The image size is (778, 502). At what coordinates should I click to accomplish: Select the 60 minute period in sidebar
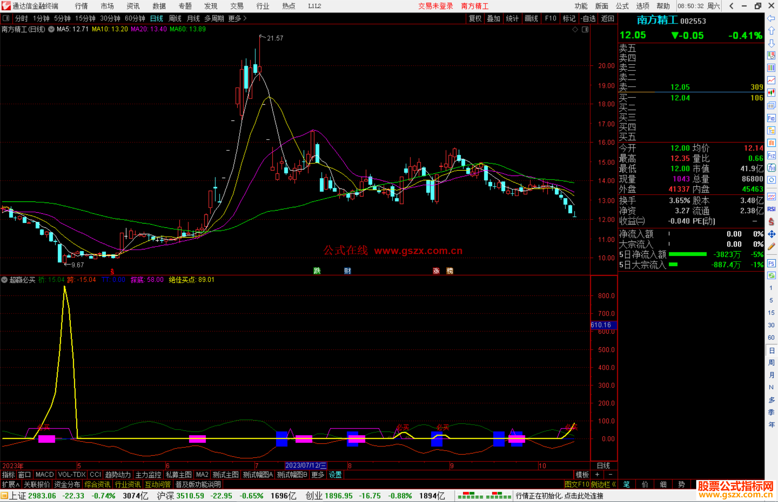point(771,338)
